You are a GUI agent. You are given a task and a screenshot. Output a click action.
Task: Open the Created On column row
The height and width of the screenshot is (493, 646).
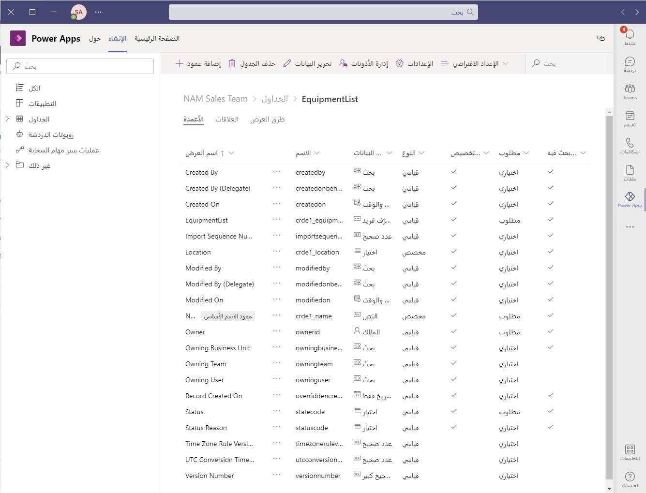(x=385, y=204)
